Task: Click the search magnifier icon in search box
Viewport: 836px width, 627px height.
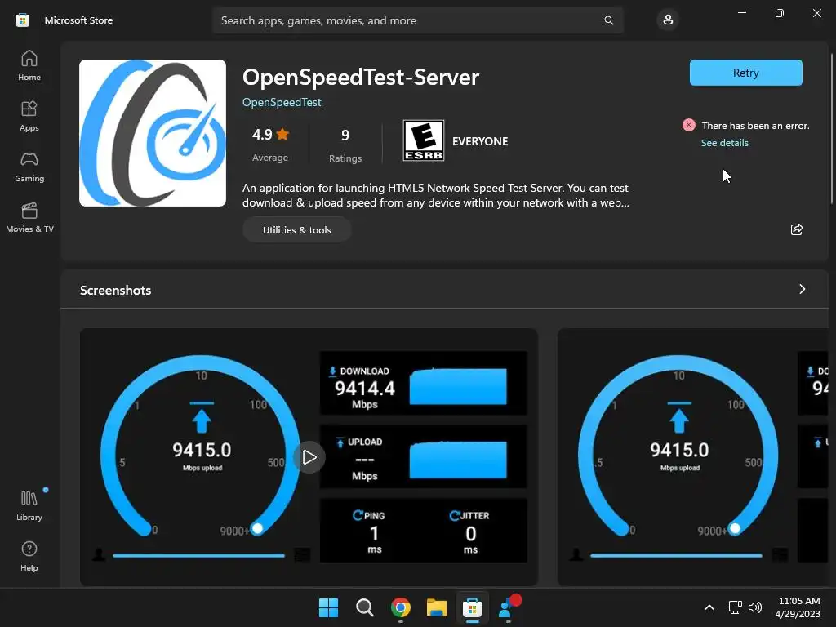Action: pyautogui.click(x=608, y=20)
